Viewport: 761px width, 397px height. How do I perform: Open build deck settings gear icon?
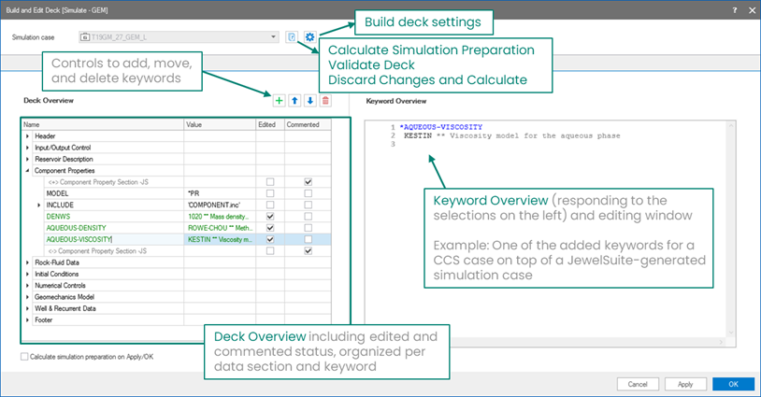pyautogui.click(x=309, y=37)
